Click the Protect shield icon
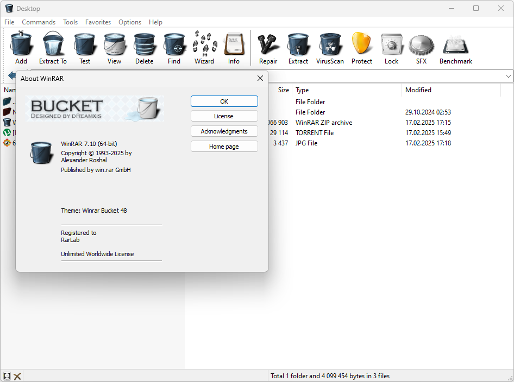 click(x=361, y=48)
